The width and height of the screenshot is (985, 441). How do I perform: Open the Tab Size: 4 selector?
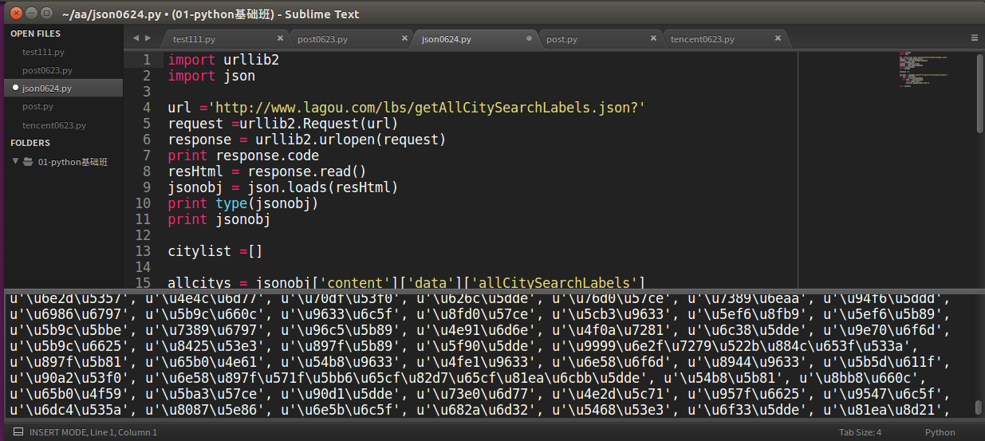coord(860,432)
